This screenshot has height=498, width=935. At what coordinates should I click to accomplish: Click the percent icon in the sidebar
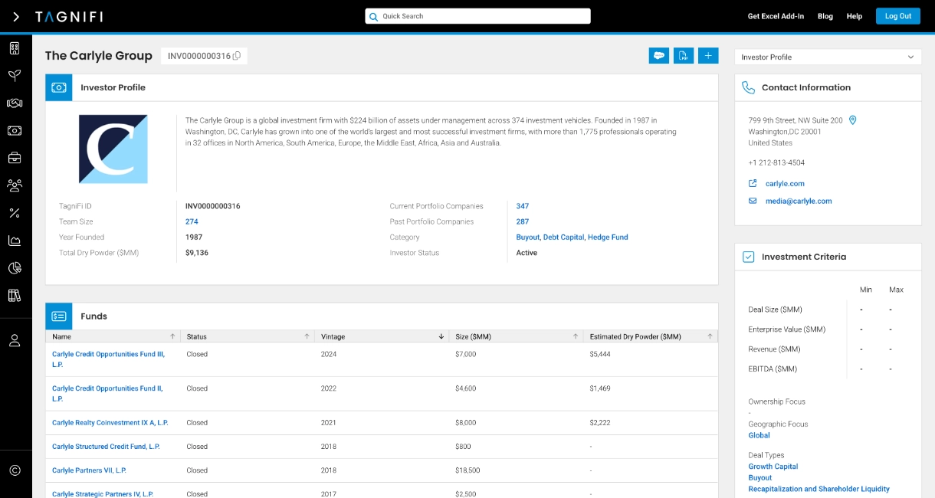(15, 212)
